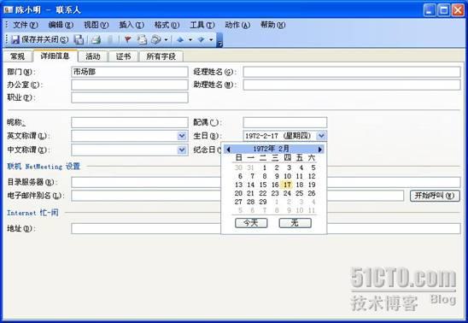
Task: Switch to the 常规 tab
Action: point(18,56)
